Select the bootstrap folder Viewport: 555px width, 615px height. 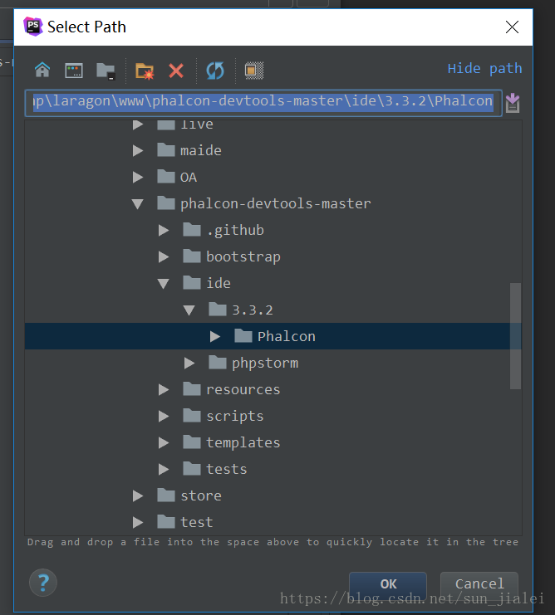point(232,257)
